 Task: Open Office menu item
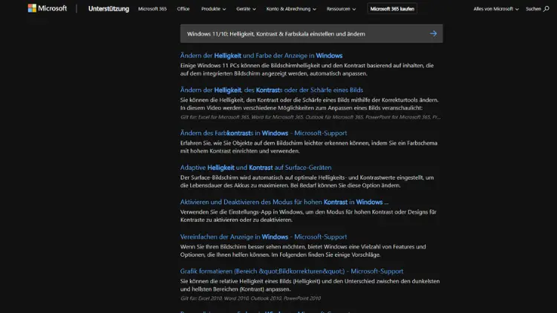(x=183, y=8)
